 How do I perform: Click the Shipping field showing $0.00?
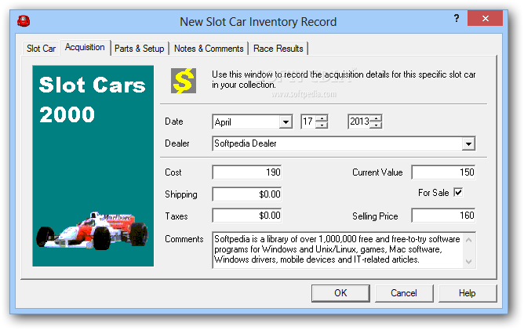(x=247, y=194)
